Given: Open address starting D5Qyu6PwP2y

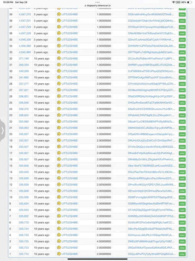Looking at the screenshot, I should pos(151,254).
